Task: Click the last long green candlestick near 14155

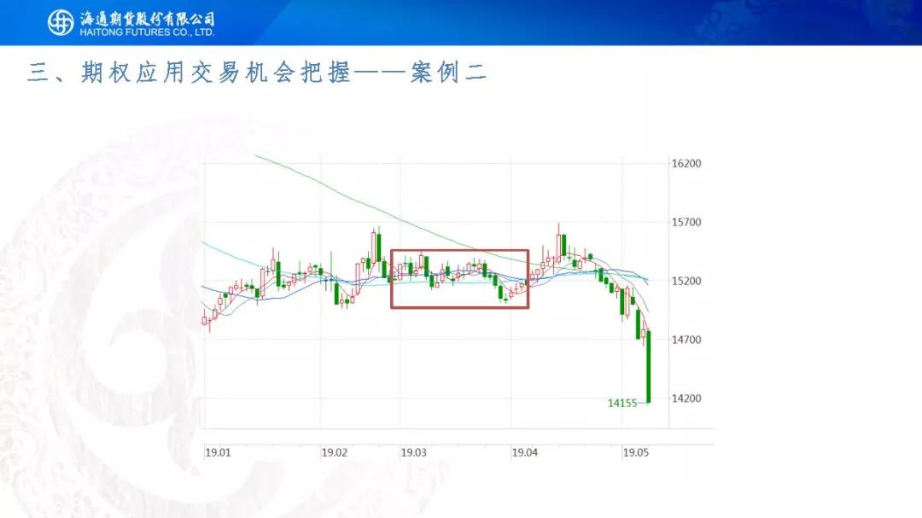Action: click(649, 368)
